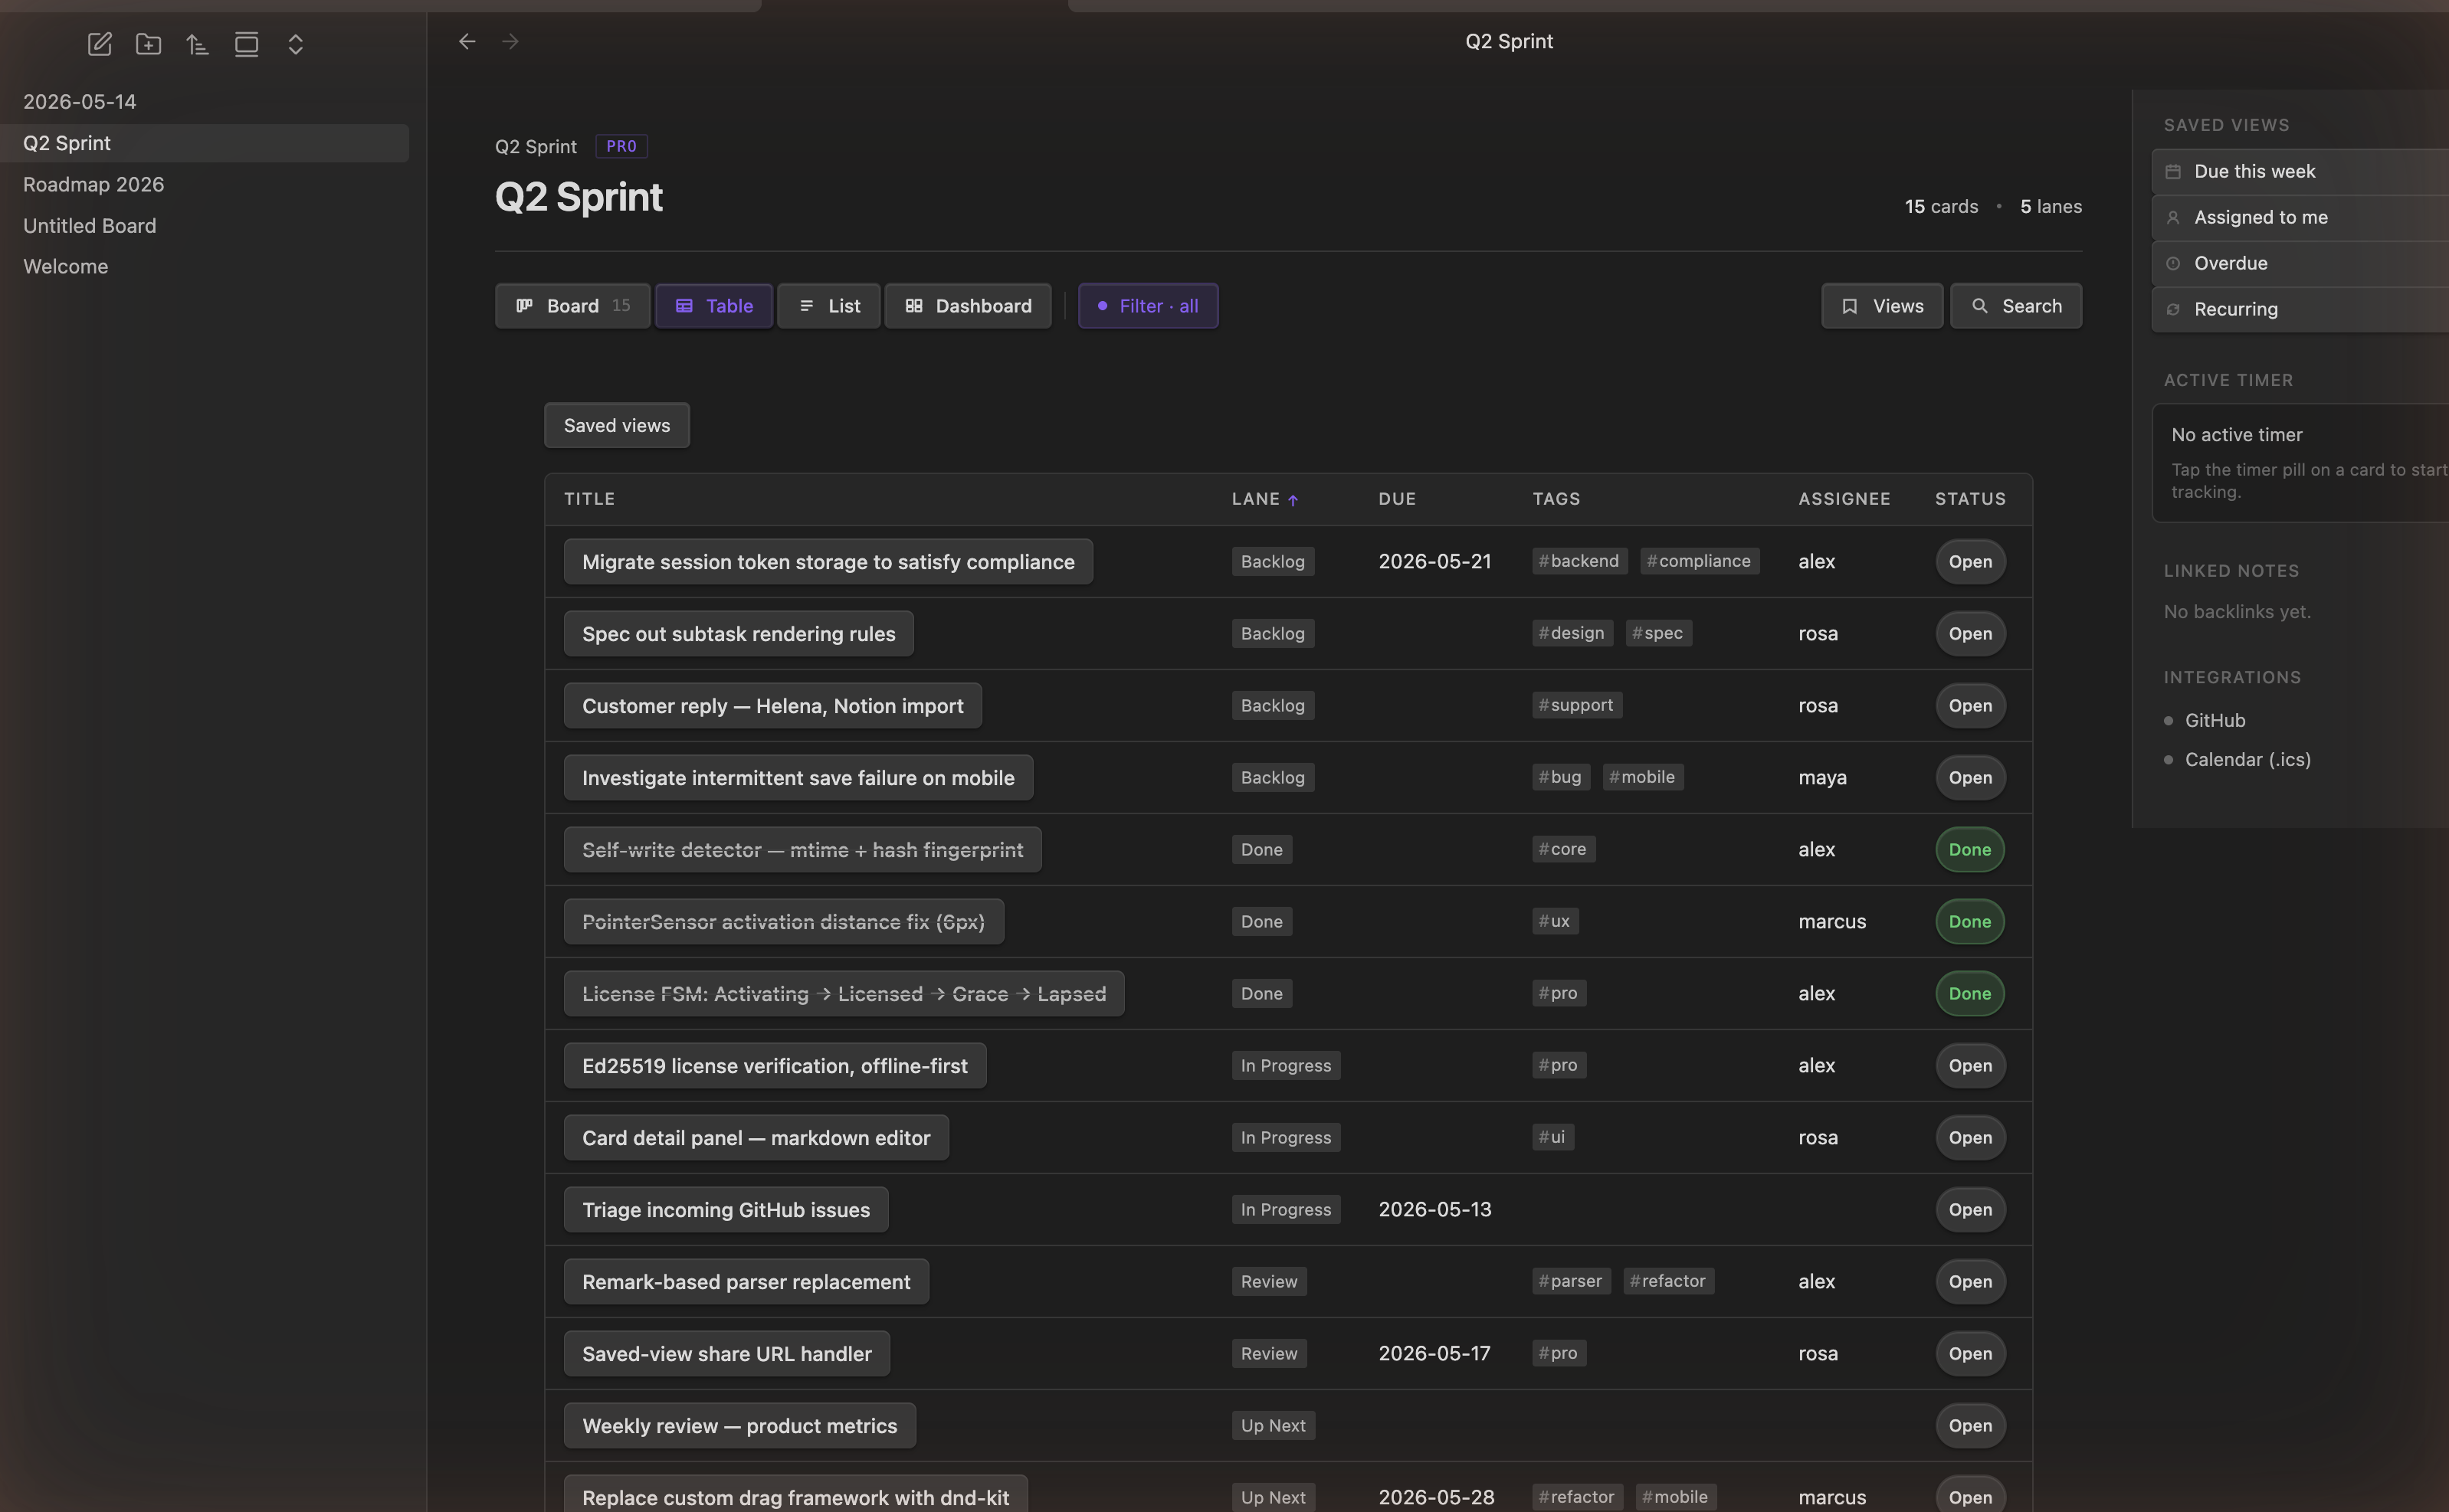Screen dimensions: 2449x1512
Task: Switch to the List view tab
Action: pyautogui.click(x=828, y=306)
